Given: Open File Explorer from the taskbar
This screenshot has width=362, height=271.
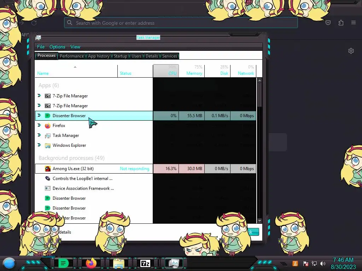Looking at the screenshot, I should (x=119, y=263).
